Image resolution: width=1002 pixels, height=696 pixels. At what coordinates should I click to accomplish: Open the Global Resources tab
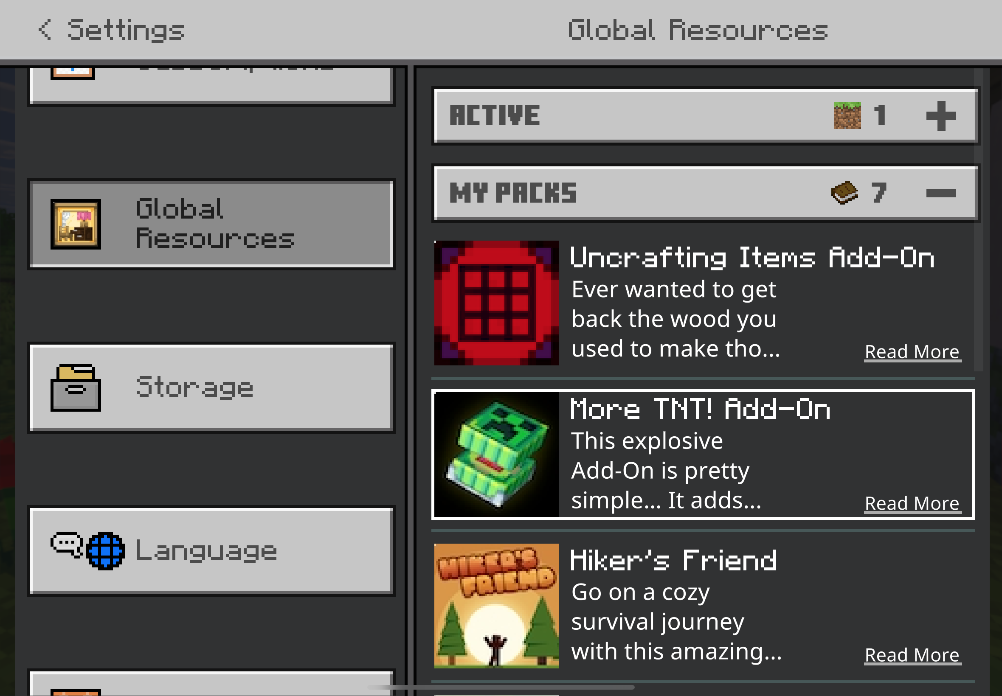(211, 224)
